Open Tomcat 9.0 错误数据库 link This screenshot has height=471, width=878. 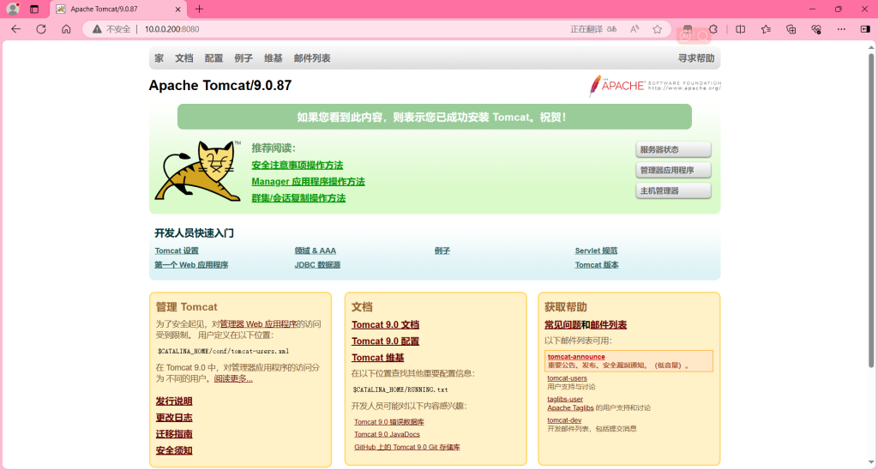tap(389, 422)
